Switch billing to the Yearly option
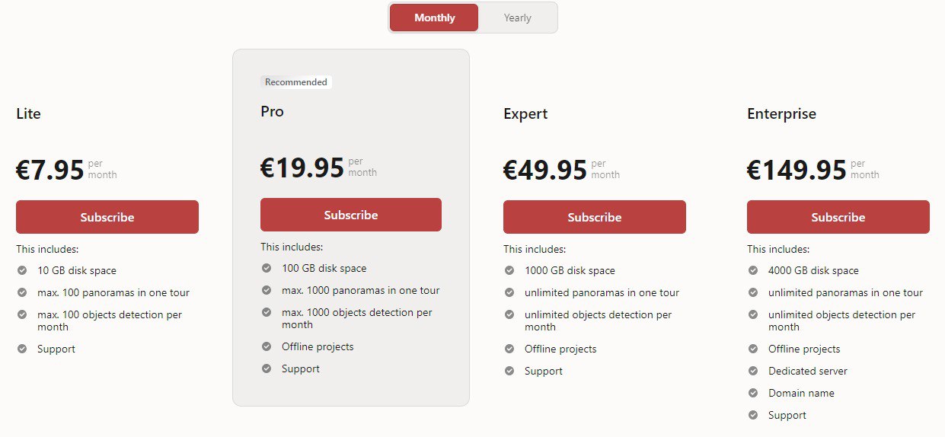The image size is (945, 437). click(517, 18)
